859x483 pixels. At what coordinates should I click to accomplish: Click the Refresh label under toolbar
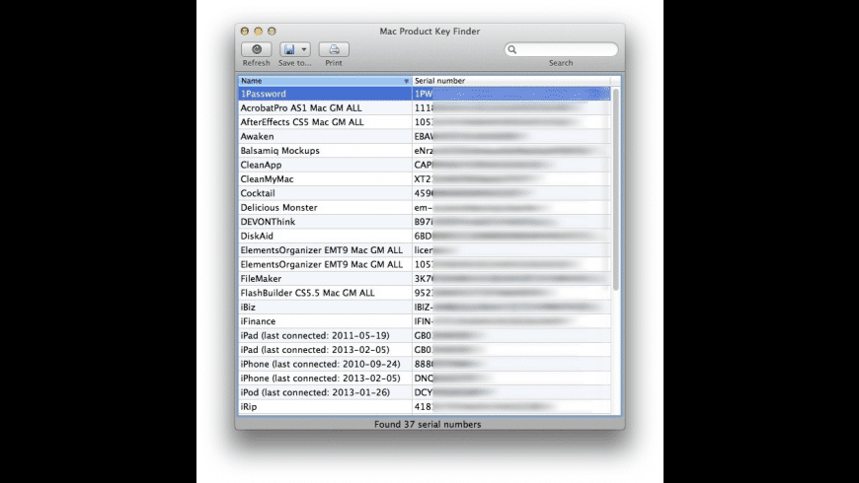[257, 63]
